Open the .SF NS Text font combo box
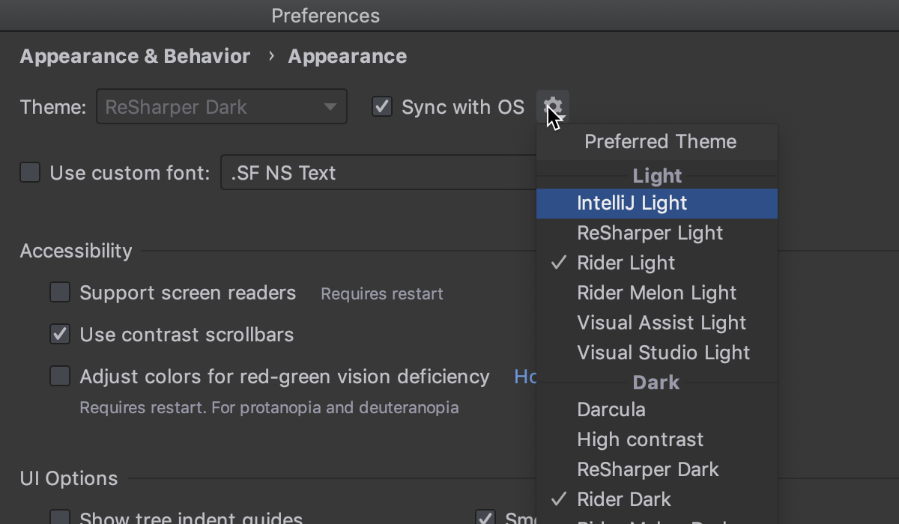Image resolution: width=899 pixels, height=524 pixels. (378, 173)
